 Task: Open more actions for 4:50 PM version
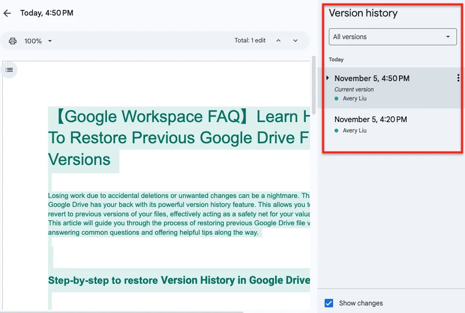[x=458, y=78]
